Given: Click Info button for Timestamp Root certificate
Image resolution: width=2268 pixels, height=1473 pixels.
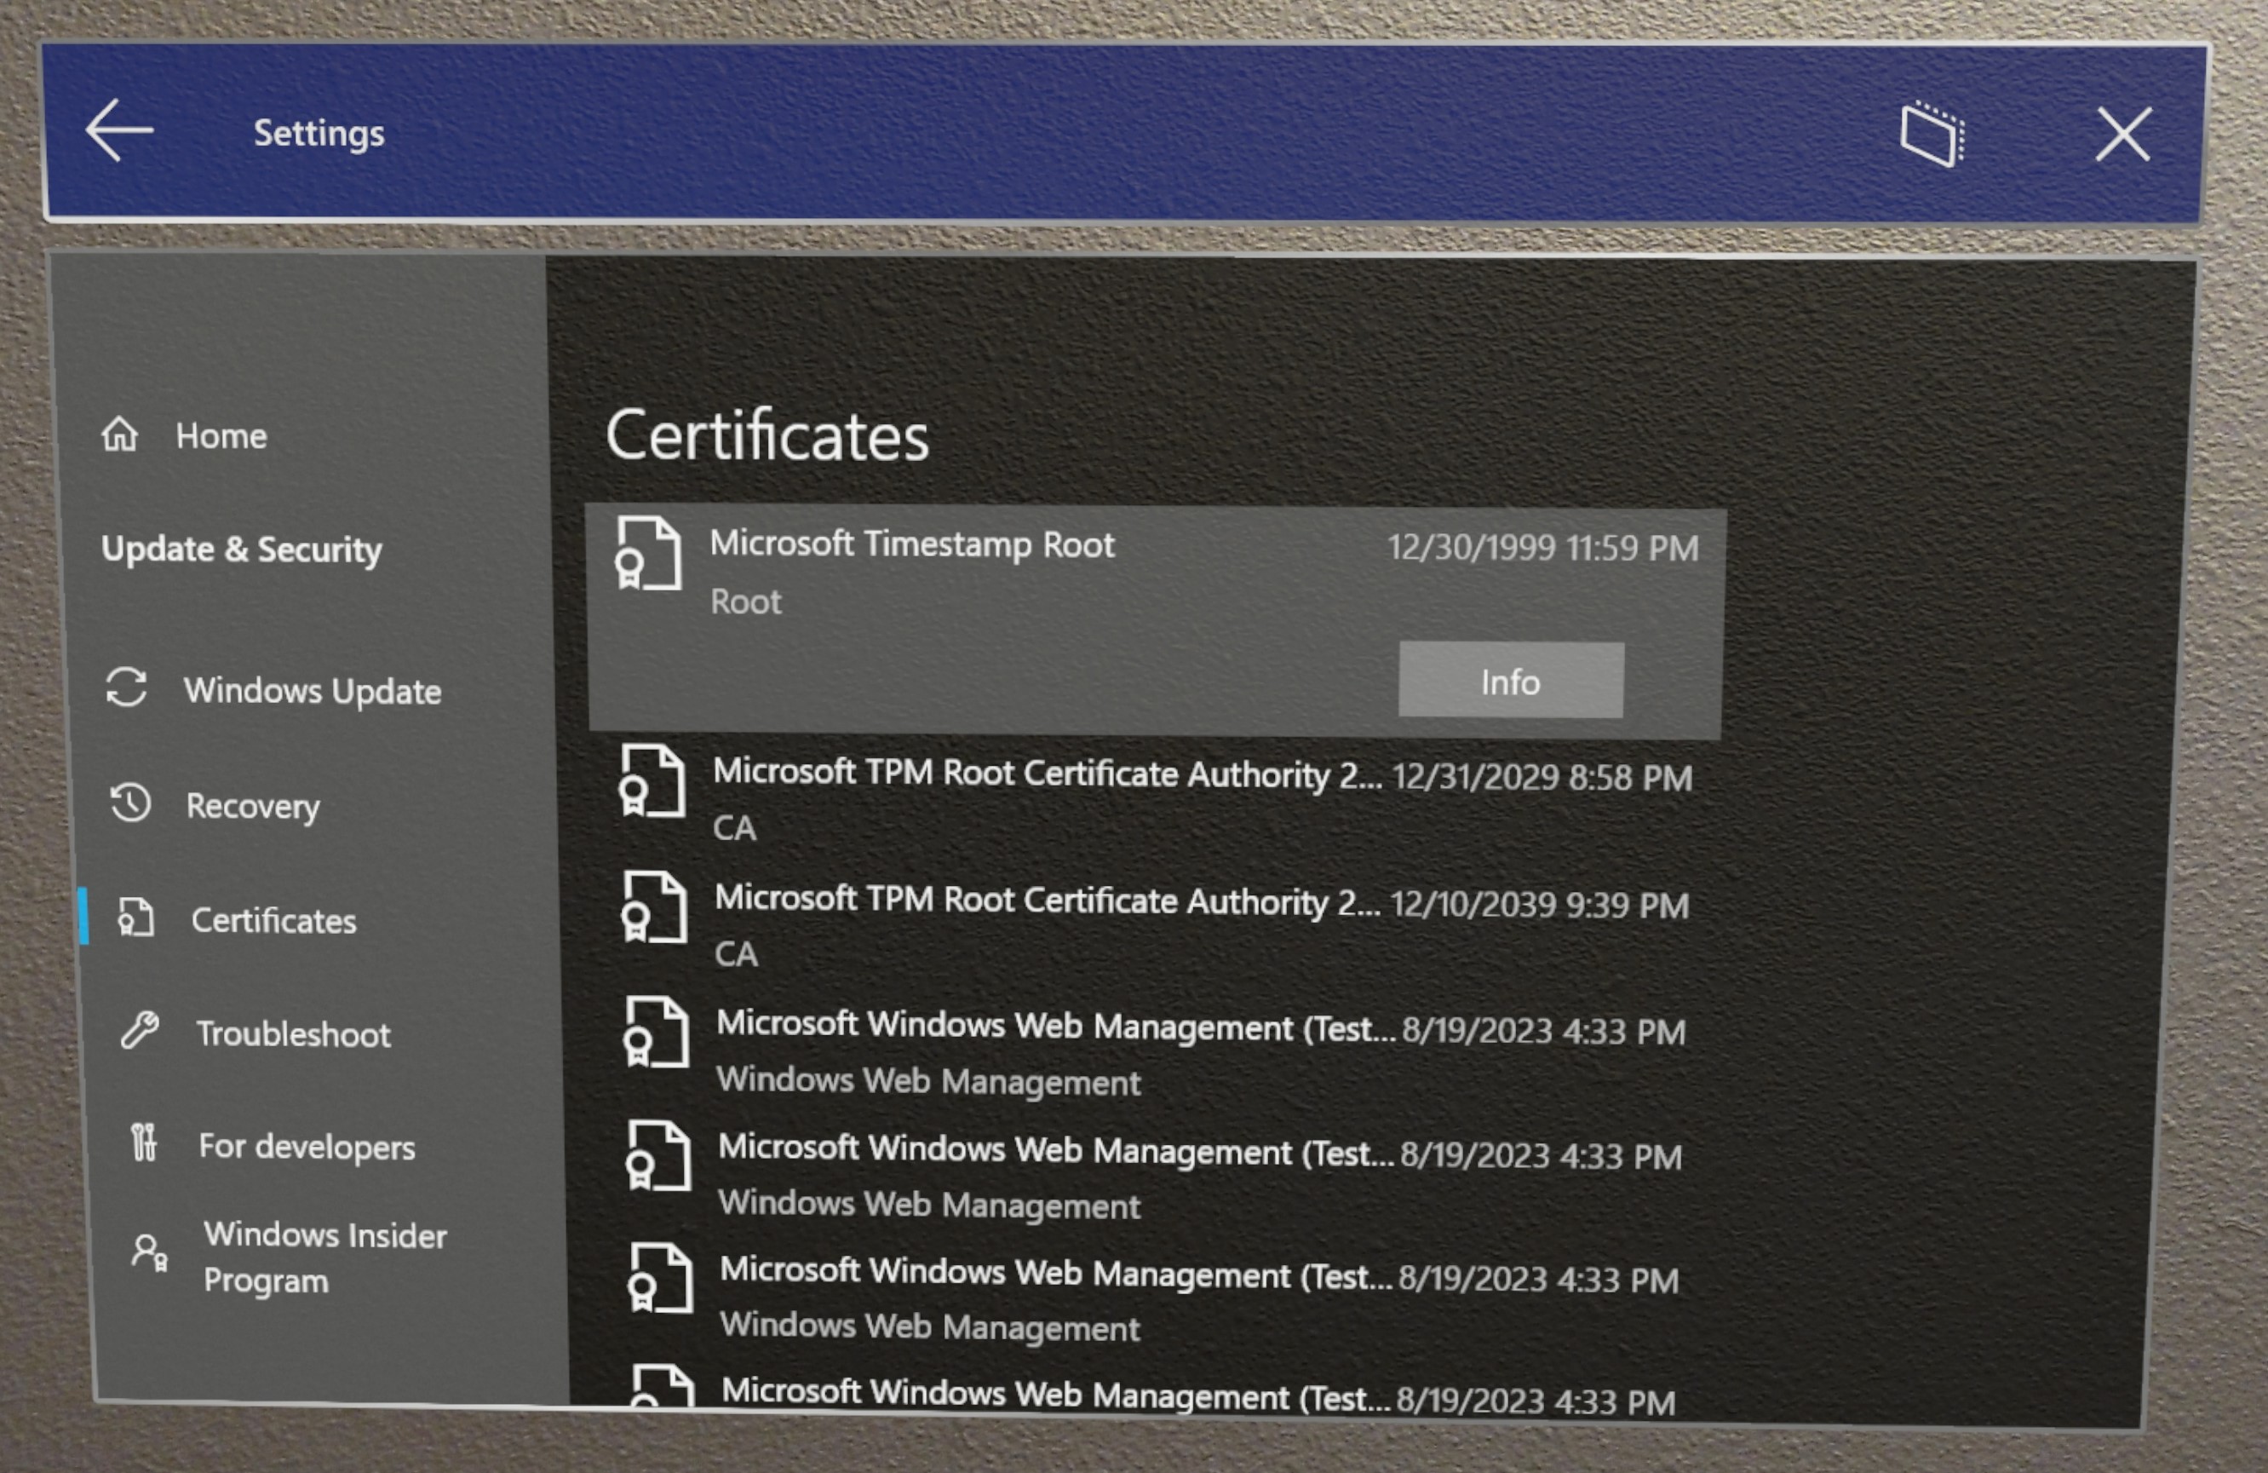Looking at the screenshot, I should (1506, 681).
